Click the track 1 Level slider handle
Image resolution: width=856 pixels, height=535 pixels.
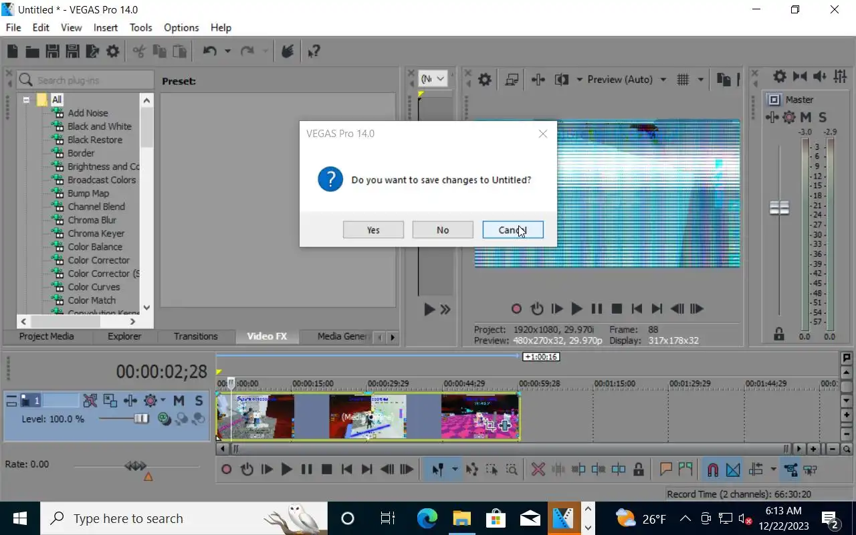(x=141, y=419)
